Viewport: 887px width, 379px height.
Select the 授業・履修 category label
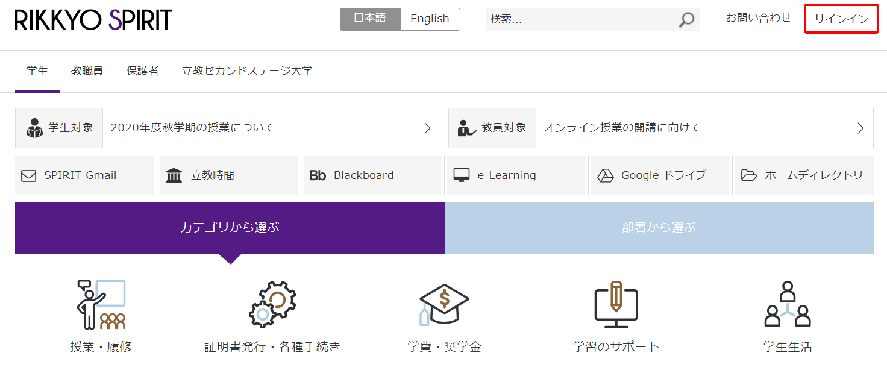tap(101, 347)
